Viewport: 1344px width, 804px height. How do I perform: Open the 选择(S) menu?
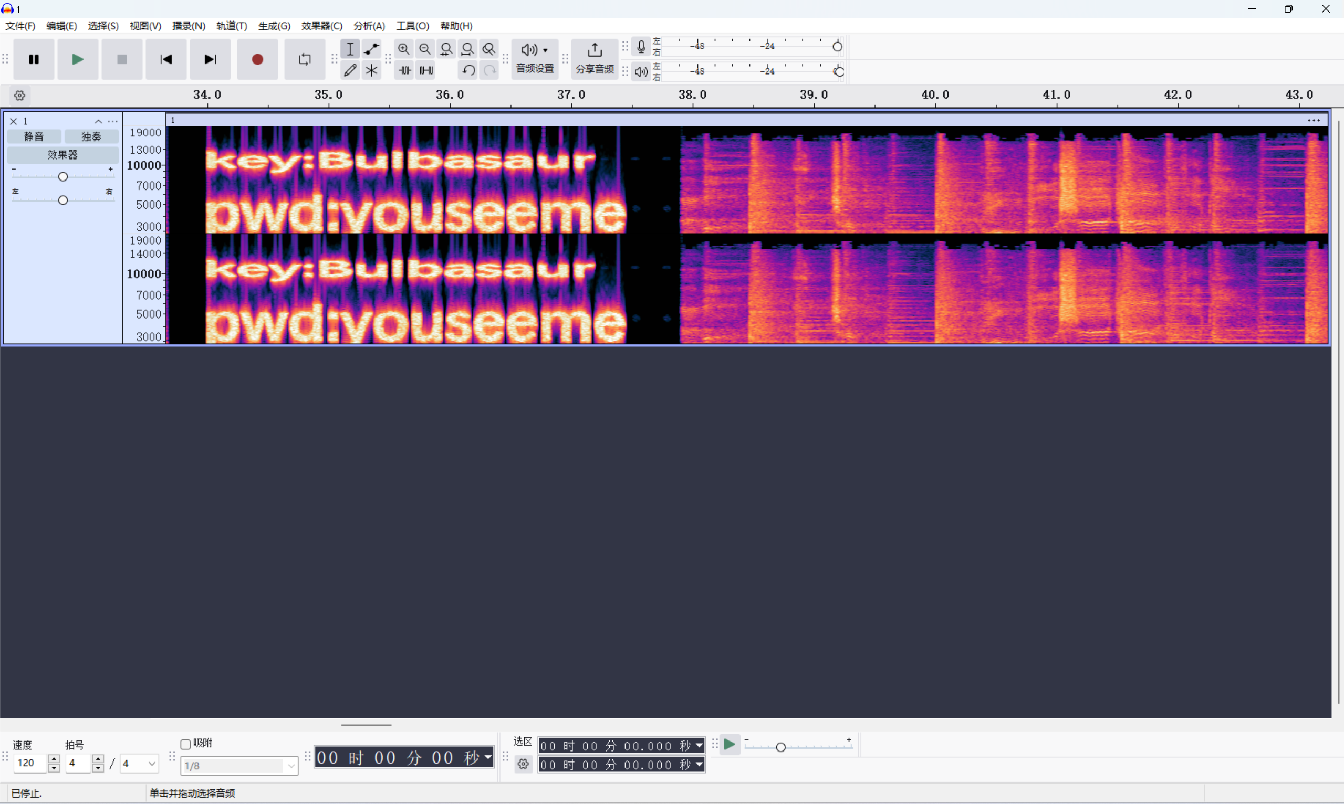[103, 26]
